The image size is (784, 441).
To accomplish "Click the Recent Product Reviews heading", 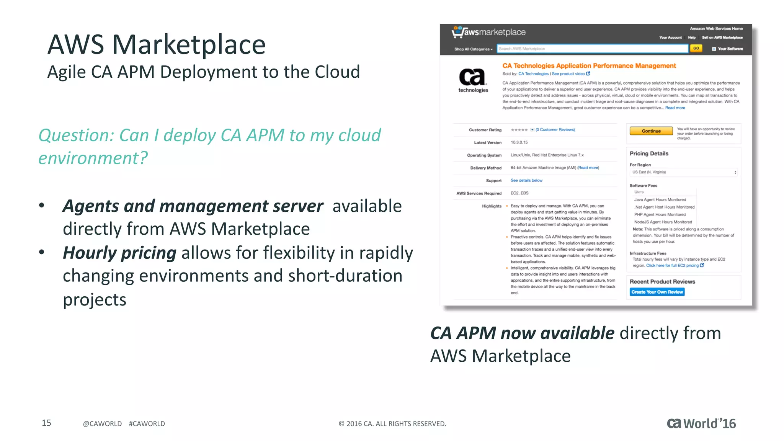I will tap(662, 282).
